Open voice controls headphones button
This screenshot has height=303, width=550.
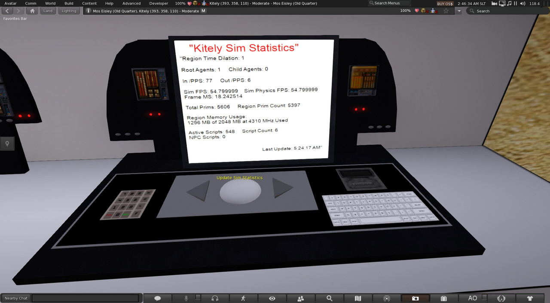215,298
